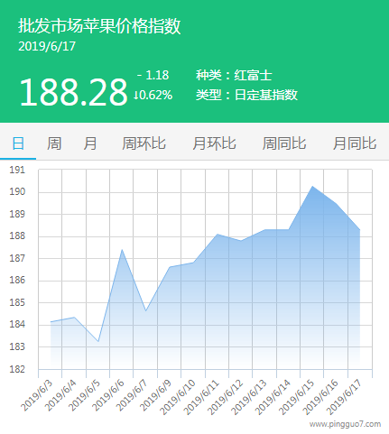Image resolution: width=389 pixels, height=434 pixels.
Task: Click the y-axis label 183
Action: [x=17, y=346]
